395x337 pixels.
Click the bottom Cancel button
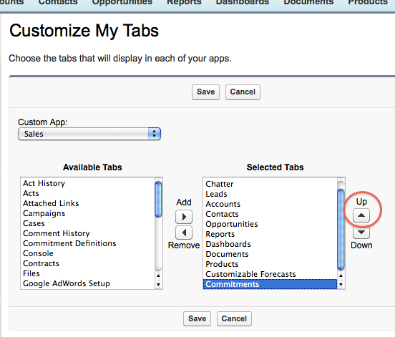pos(234,319)
